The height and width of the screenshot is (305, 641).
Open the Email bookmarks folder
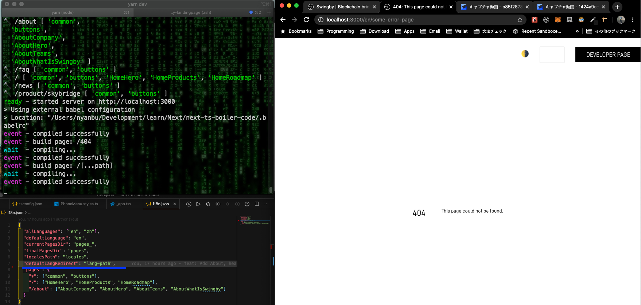pos(430,31)
